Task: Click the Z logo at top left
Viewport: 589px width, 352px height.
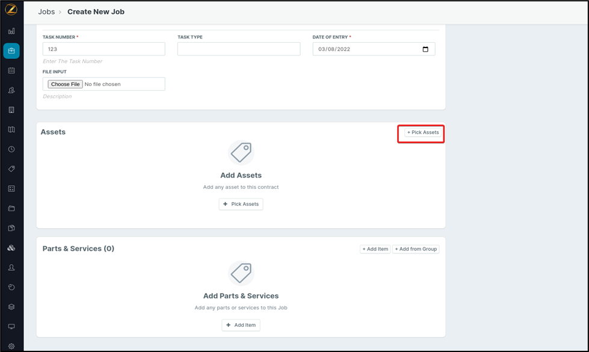Action: pyautogui.click(x=11, y=10)
